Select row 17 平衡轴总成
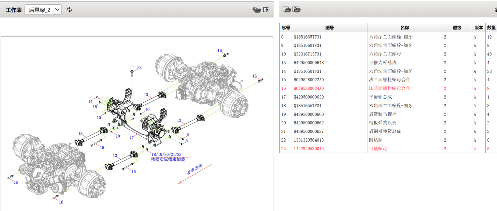This screenshot has height=211, width=497. click(380, 97)
